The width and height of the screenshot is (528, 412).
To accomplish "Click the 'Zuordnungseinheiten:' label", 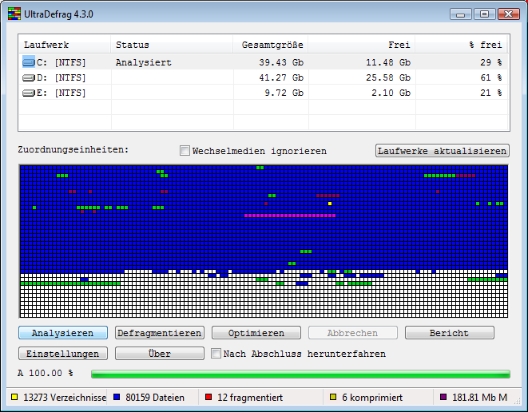I will point(73,149).
